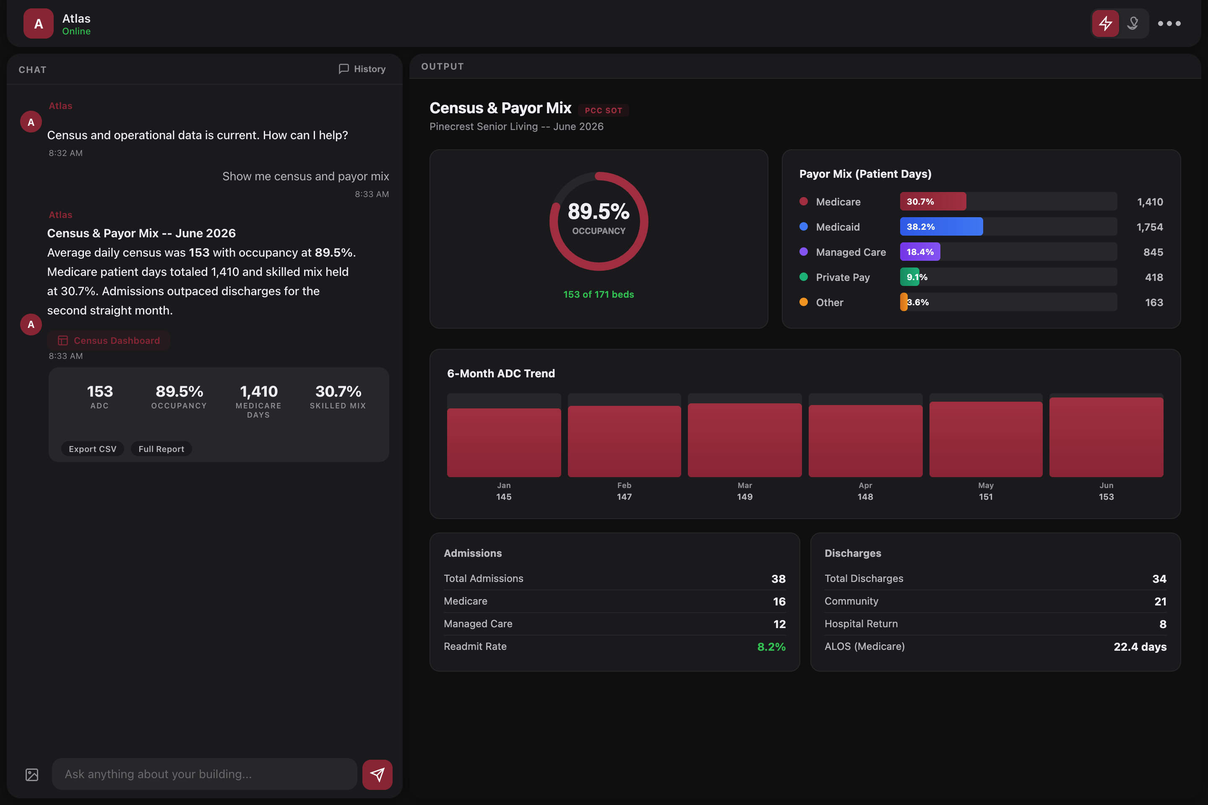Click the Total Admissions row

point(615,579)
